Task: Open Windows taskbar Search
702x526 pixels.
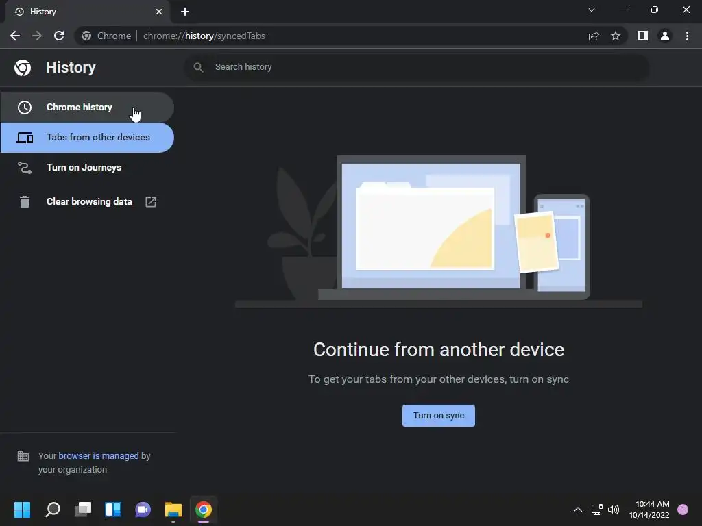Action: pyautogui.click(x=53, y=510)
